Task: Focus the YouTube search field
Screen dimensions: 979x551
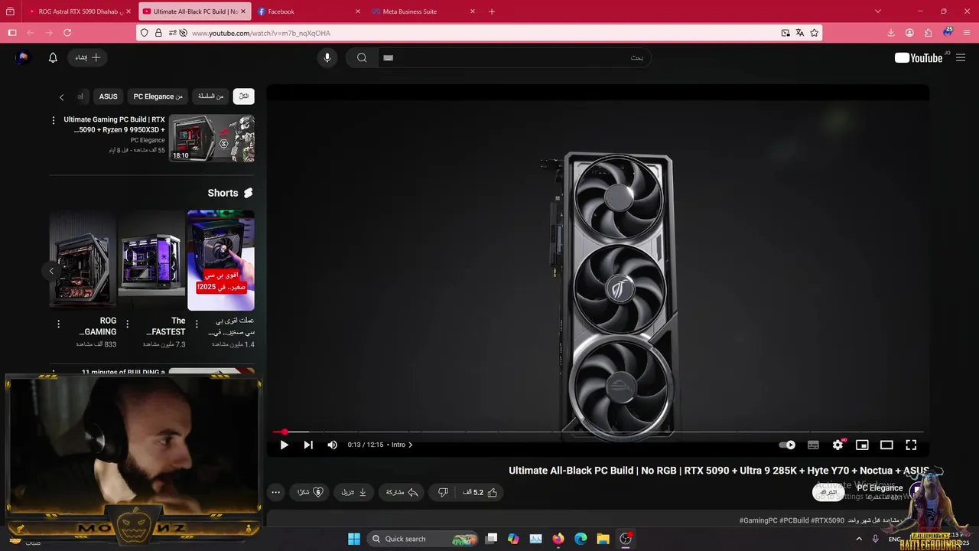Action: pos(514,57)
